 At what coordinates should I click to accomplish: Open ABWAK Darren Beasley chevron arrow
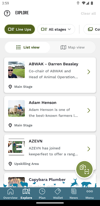point(89,72)
